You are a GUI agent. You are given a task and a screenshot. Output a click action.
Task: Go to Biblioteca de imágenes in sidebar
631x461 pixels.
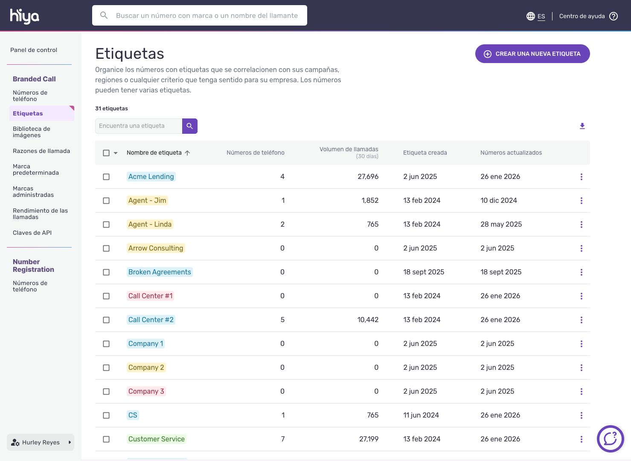coord(32,132)
